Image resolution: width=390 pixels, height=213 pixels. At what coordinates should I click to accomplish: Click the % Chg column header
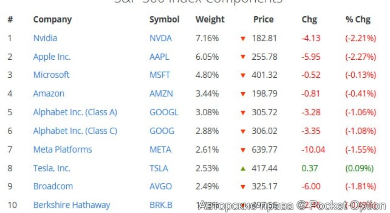point(358,20)
